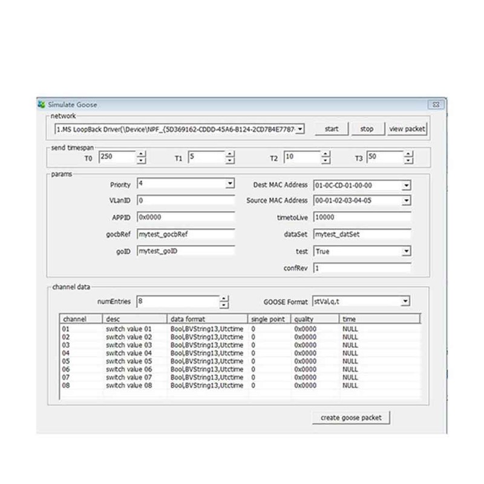Click the data format column header

(x=207, y=319)
